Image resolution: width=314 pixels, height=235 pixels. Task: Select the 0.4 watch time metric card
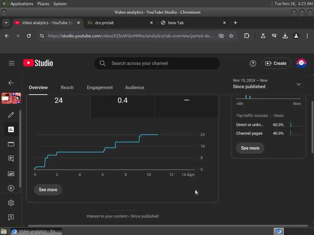(123, 106)
